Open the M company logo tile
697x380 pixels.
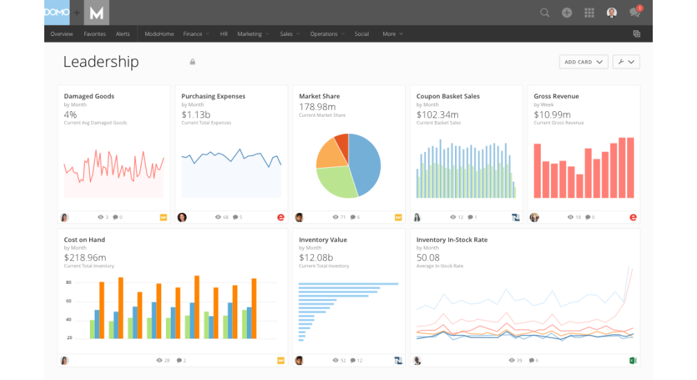coord(97,12)
